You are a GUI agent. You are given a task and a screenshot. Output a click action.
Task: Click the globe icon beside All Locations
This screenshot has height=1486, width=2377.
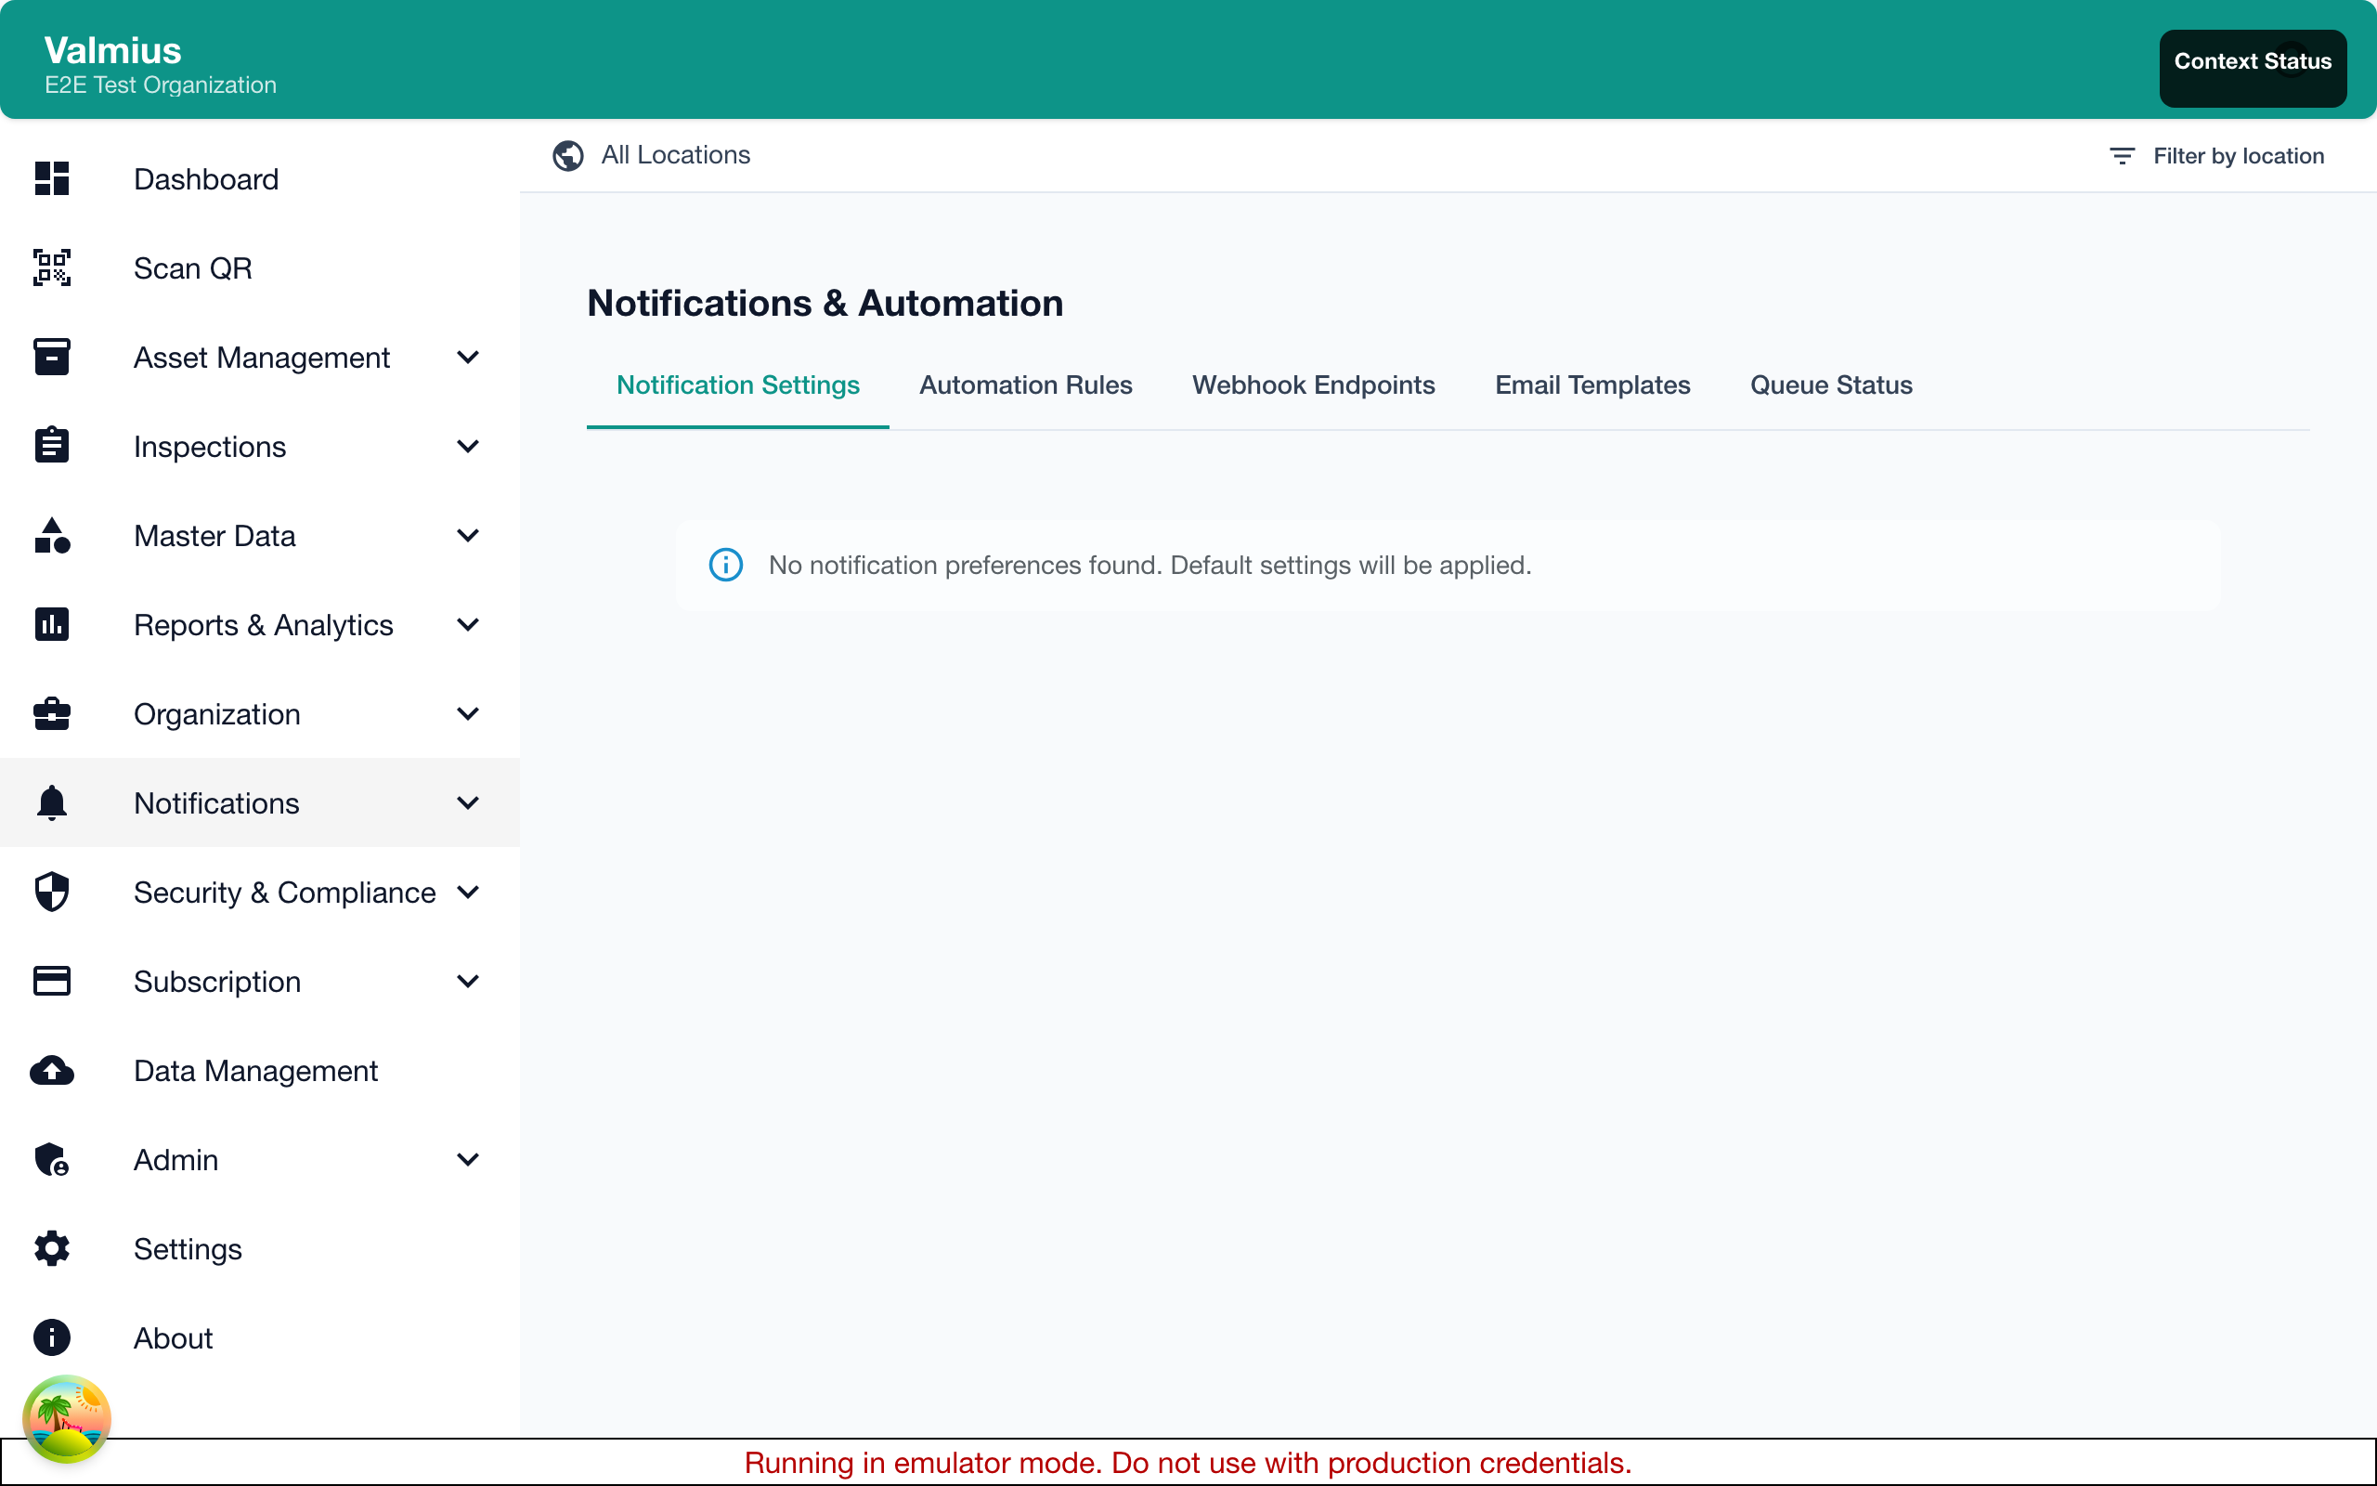click(567, 155)
